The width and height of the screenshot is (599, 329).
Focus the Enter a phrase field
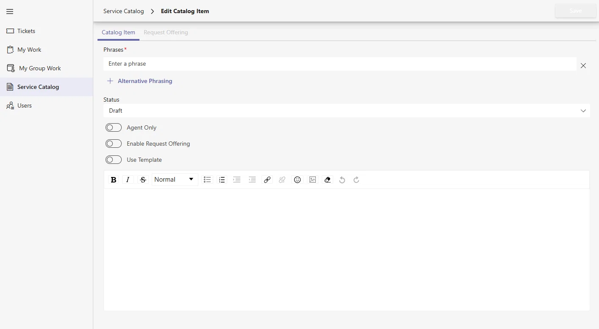tap(340, 64)
